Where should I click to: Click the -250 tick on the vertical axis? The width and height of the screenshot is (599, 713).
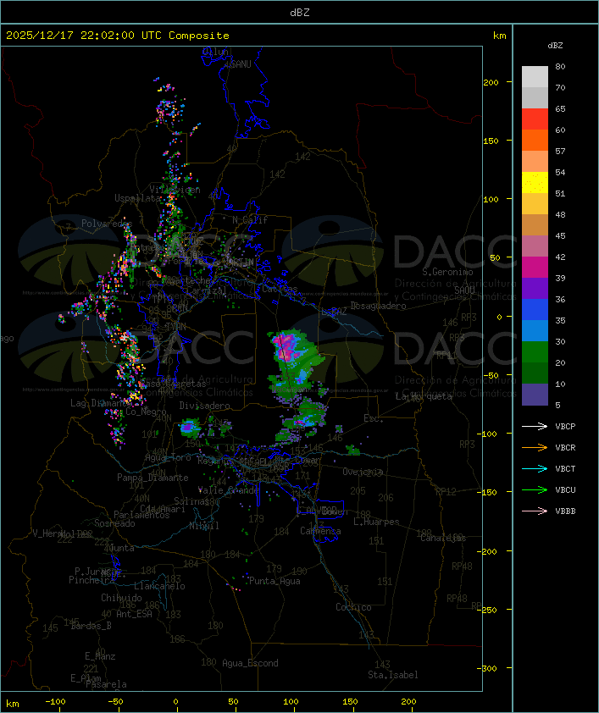click(489, 610)
